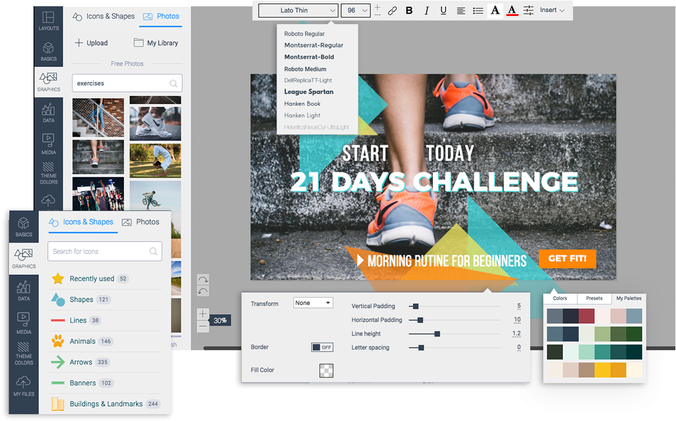Select the 21 DAYS CHALLENGE text on canvas

click(x=434, y=182)
